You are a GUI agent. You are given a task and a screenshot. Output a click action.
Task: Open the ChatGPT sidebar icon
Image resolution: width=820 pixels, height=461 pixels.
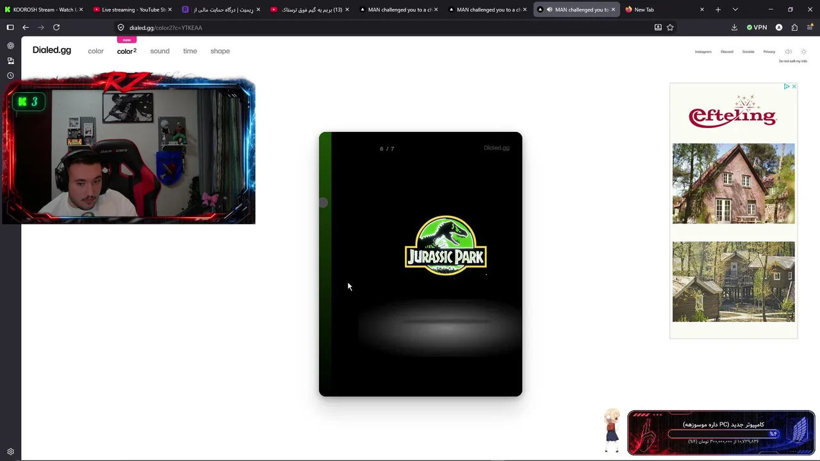[x=10, y=46]
